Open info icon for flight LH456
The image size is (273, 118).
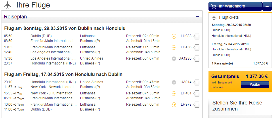coord(197,47)
